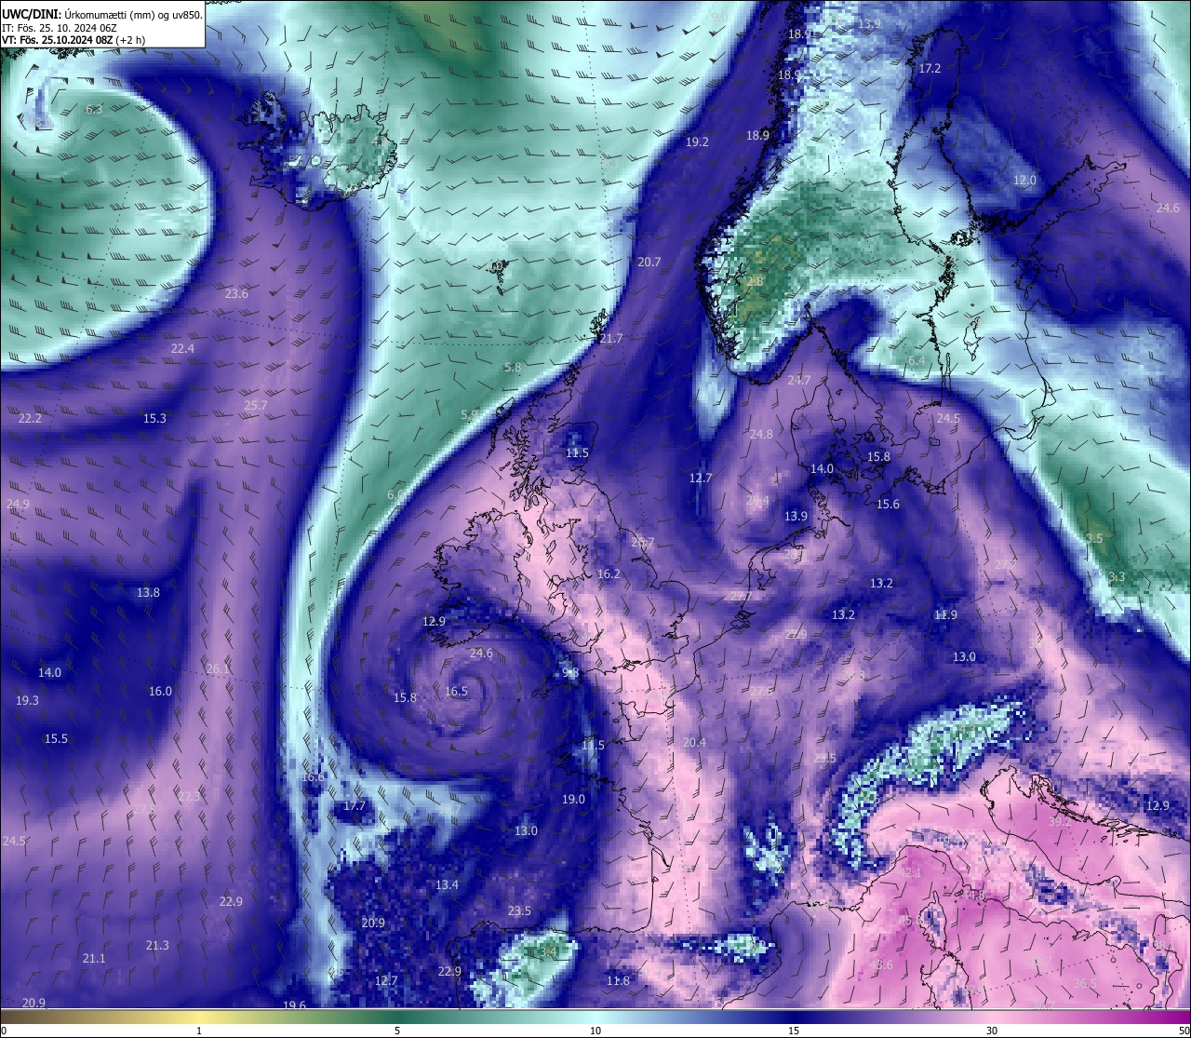
Task: Click the map value 24.8
Action: 760,434
